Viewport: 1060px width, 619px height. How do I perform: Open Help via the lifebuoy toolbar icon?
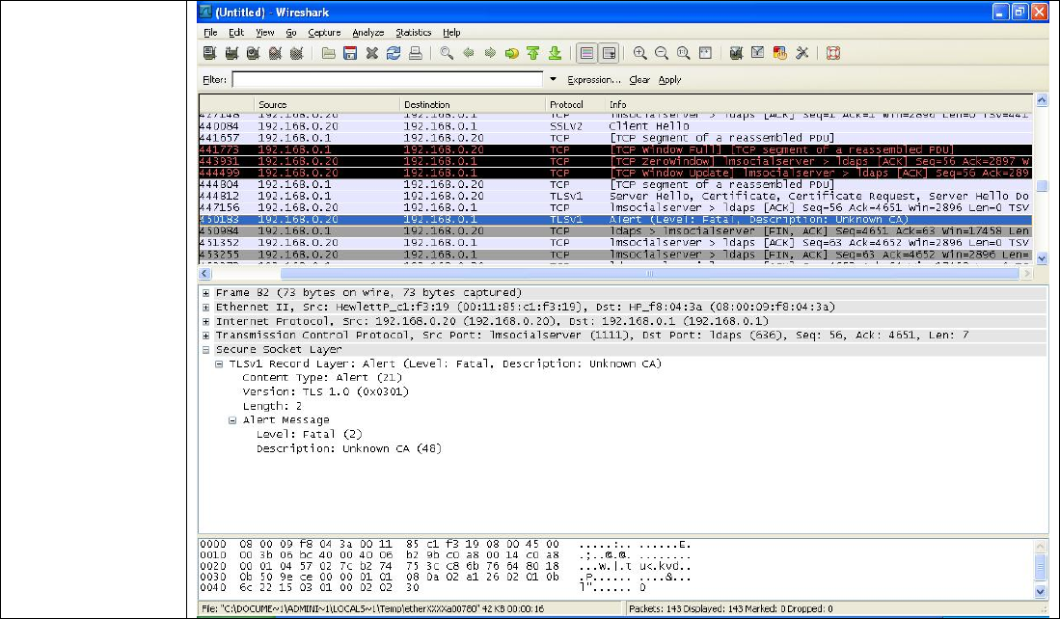click(x=833, y=54)
